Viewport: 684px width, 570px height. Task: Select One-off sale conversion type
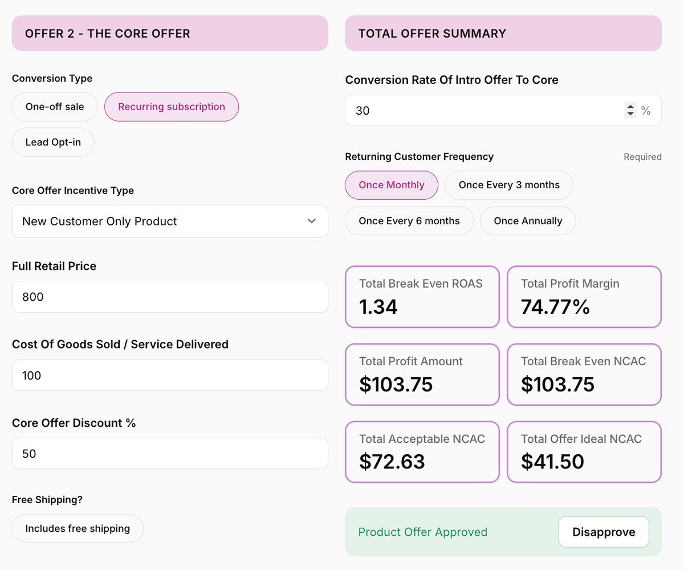[x=55, y=107]
